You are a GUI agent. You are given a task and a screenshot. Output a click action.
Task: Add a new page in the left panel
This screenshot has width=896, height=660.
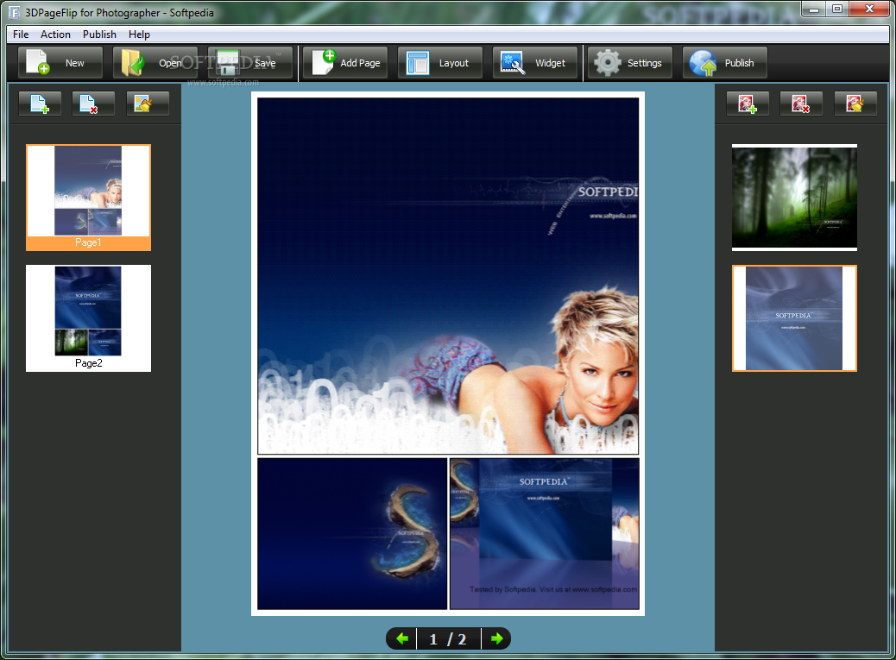click(x=40, y=104)
